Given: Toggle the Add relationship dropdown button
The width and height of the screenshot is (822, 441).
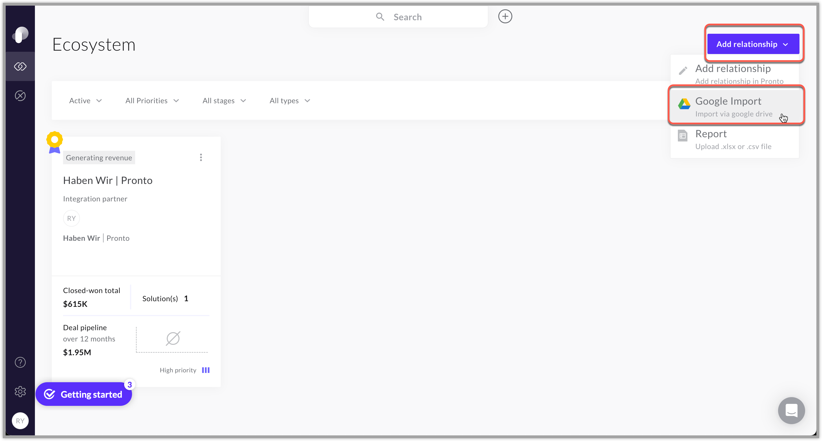Looking at the screenshot, I should point(753,44).
